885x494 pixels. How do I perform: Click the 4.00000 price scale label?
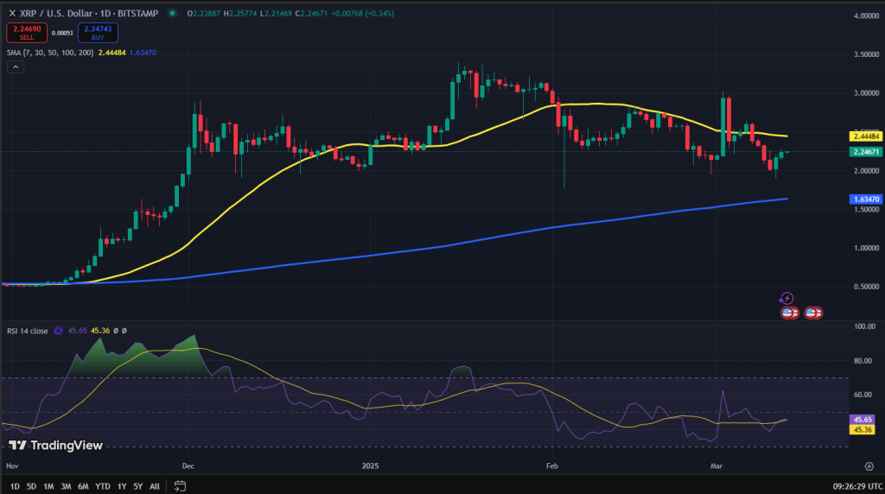(x=866, y=16)
